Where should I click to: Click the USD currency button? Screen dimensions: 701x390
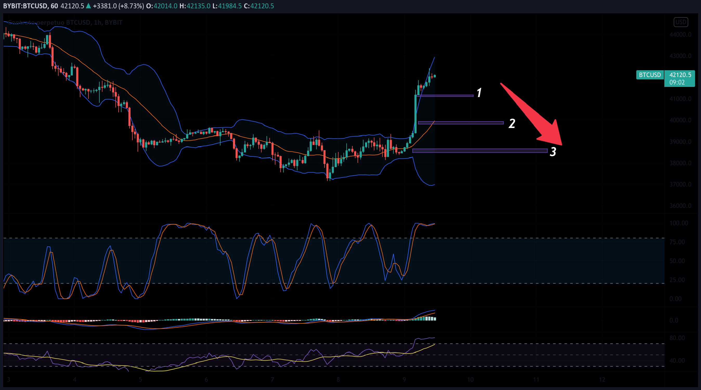click(x=681, y=22)
